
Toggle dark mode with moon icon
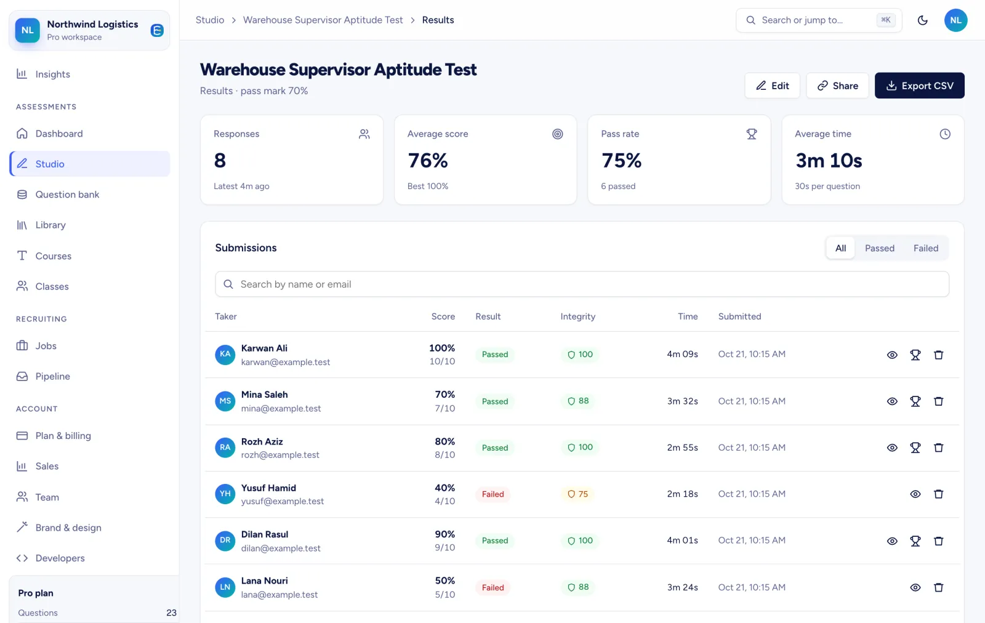click(x=923, y=20)
